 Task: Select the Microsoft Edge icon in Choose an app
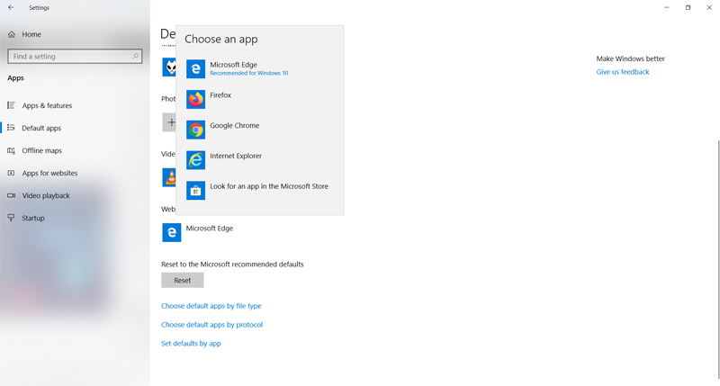195,69
